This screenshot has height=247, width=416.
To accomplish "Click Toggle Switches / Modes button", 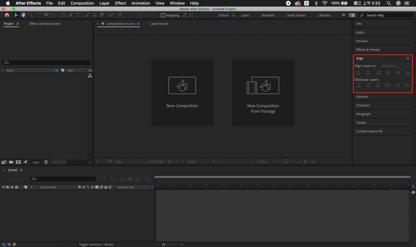I will click(96, 244).
